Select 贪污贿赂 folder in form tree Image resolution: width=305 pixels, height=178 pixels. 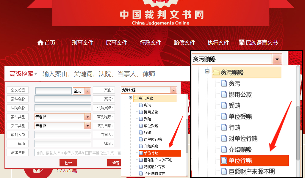point(155,98)
